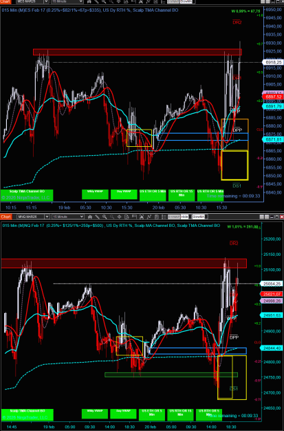
Task: Open bar type icon in MNQ chart toolbar
Action: point(90,217)
